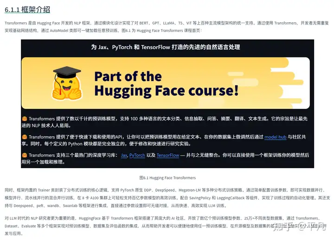The width and height of the screenshot is (334, 240).
Task: Click the 'Part of the Hugging Face course!' banner
Action: pyautogui.click(x=166, y=83)
